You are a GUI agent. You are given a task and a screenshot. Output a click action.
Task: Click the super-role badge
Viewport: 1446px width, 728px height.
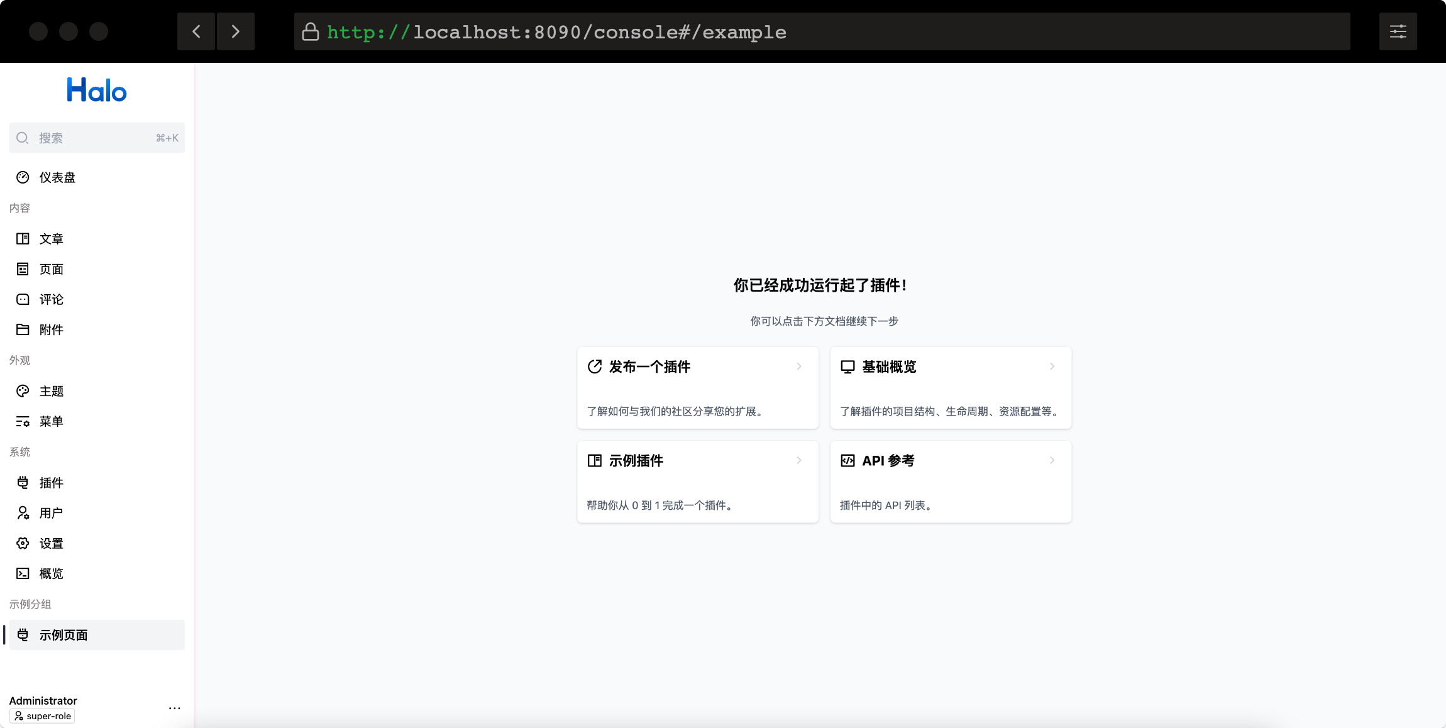pos(41,715)
